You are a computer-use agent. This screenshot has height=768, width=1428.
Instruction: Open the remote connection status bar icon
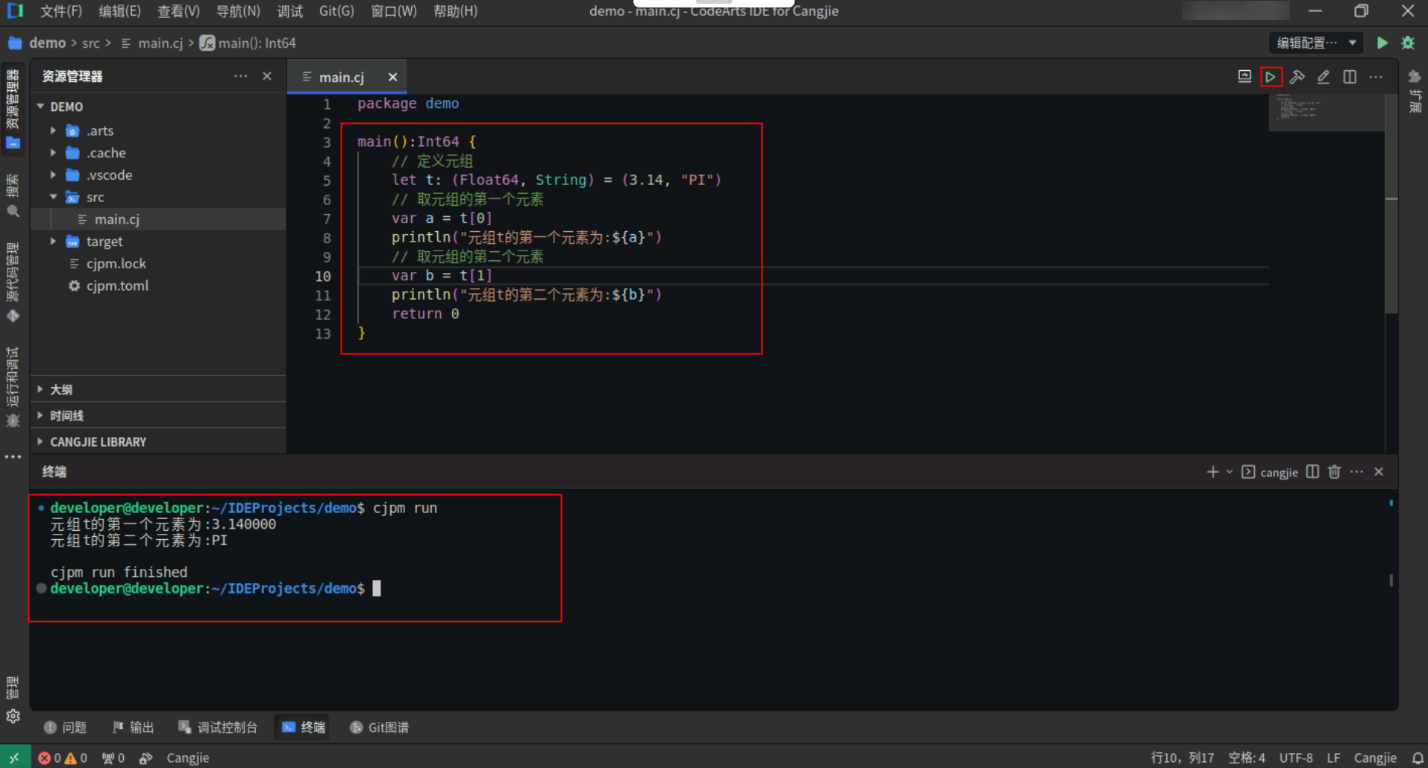coord(14,758)
